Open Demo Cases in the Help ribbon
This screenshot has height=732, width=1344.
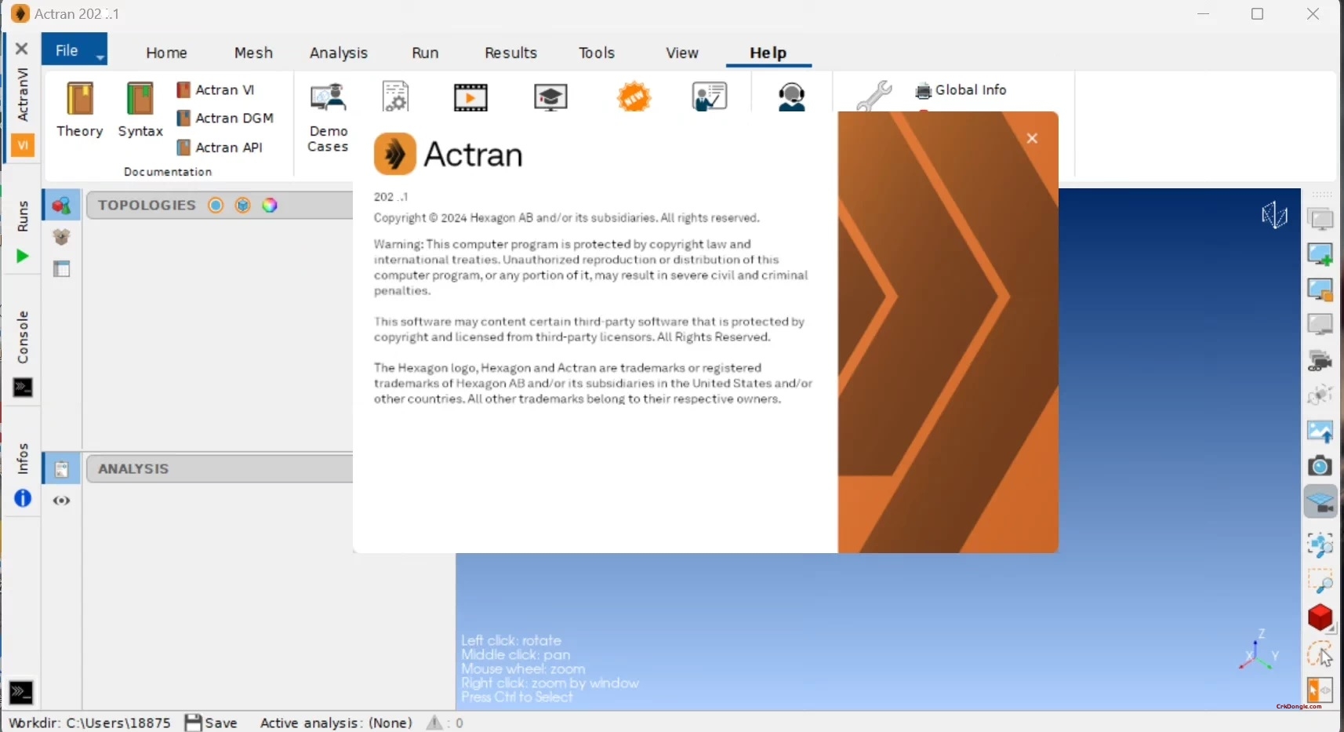[x=329, y=110]
